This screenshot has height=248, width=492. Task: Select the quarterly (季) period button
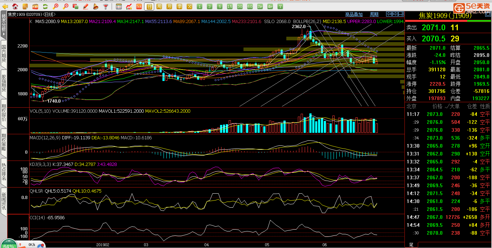179,6
